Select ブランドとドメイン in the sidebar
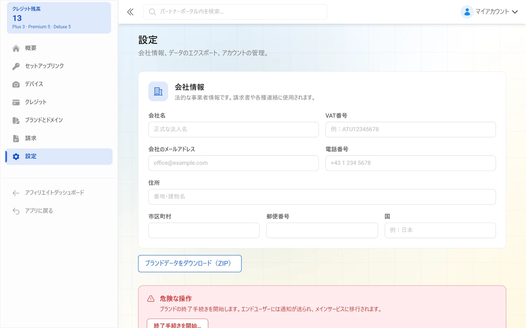Viewport: 526px width, 328px height. tap(59, 120)
